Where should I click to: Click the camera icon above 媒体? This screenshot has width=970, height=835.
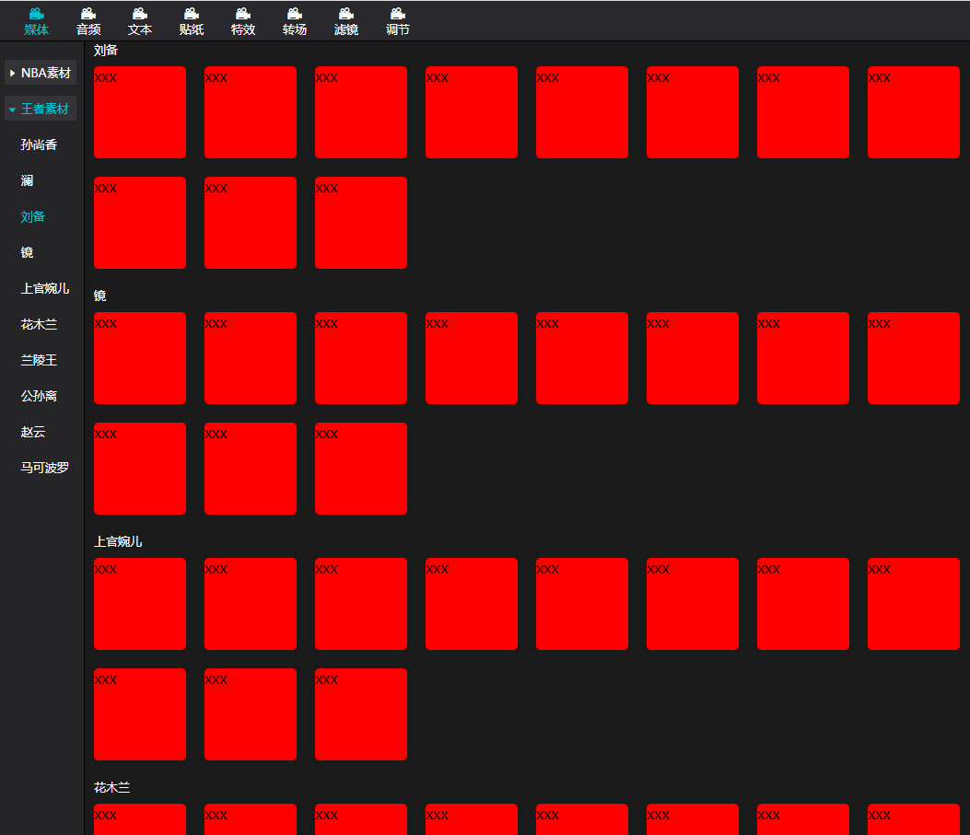click(37, 14)
